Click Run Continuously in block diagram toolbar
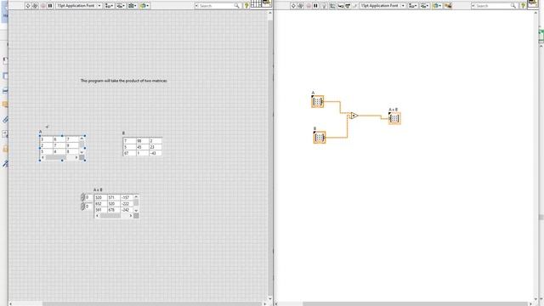The height and width of the screenshot is (306, 544). pos(300,6)
